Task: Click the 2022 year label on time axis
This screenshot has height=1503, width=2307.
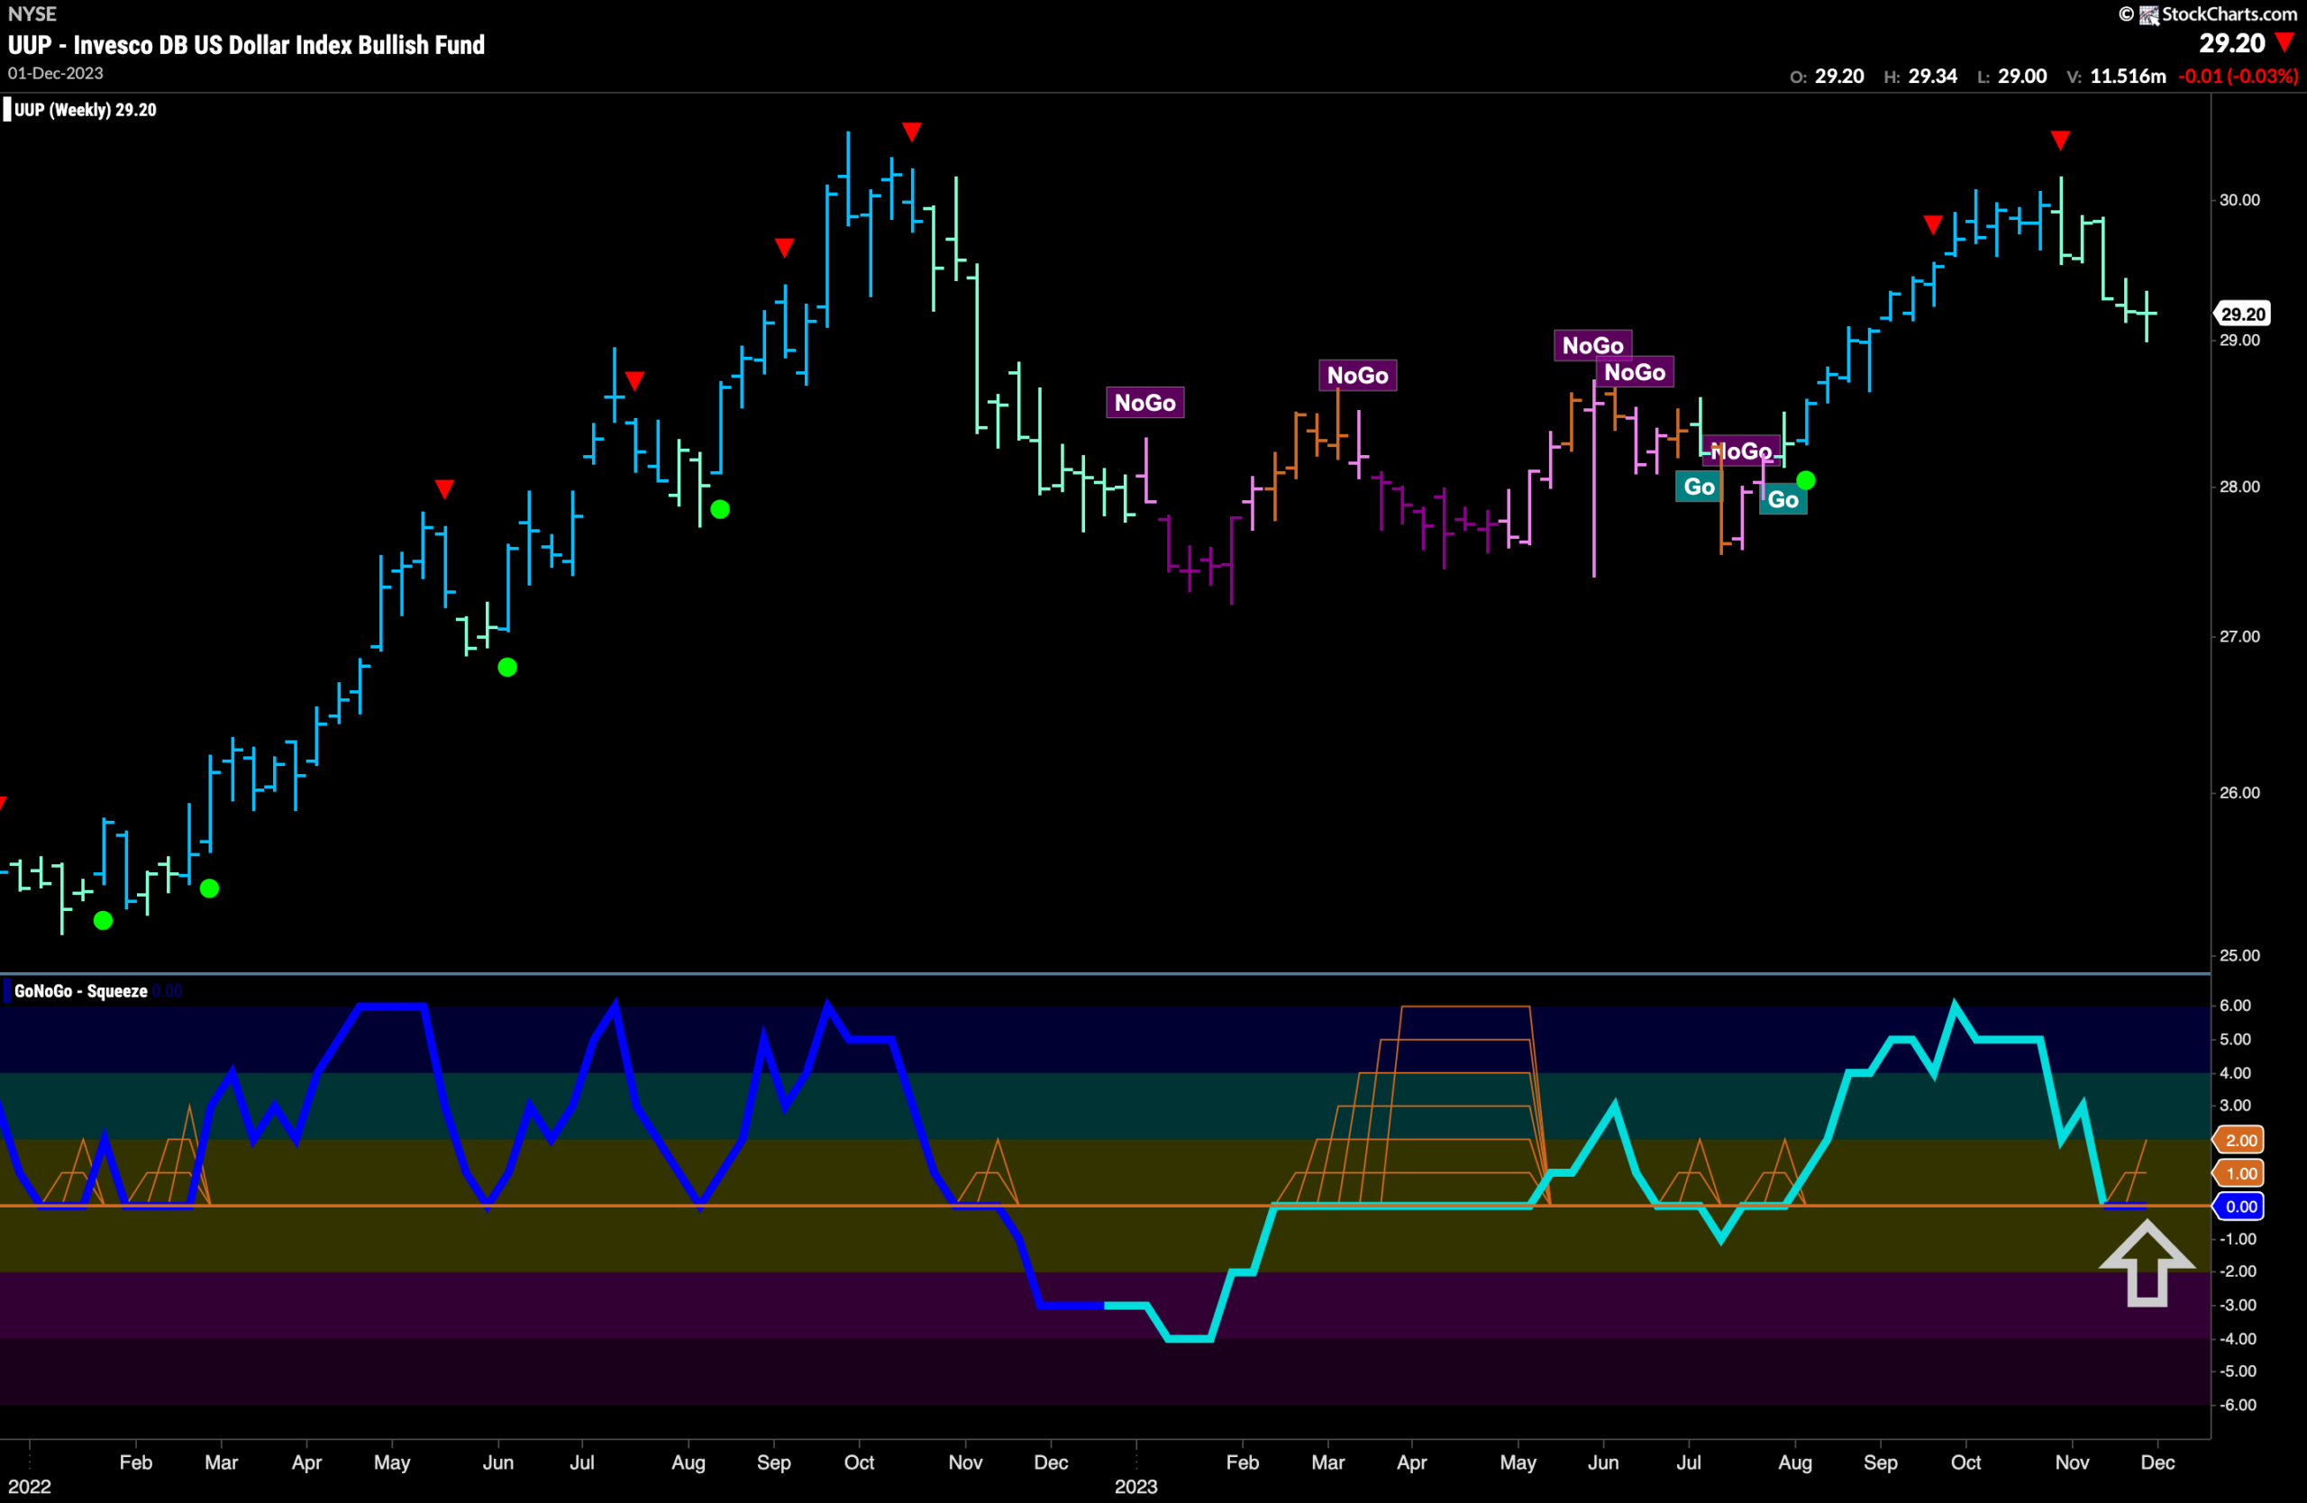Action: [x=29, y=1487]
